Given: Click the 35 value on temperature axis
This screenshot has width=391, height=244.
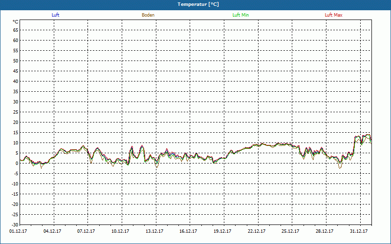Looking at the screenshot, I should (x=16, y=92).
